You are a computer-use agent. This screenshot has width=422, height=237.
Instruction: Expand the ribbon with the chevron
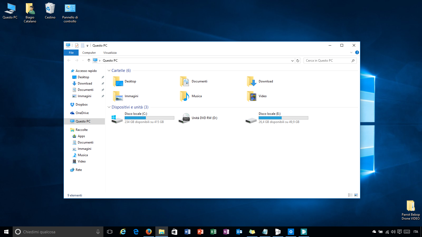tap(351, 52)
